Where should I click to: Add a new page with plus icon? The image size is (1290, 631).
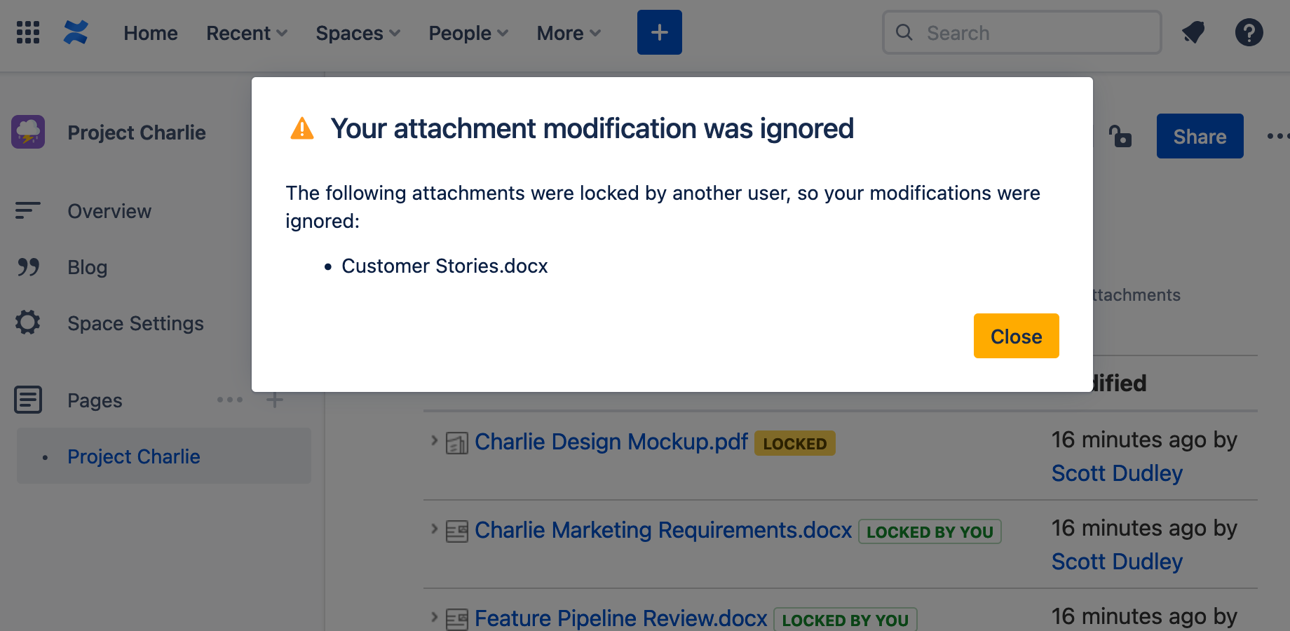point(275,400)
